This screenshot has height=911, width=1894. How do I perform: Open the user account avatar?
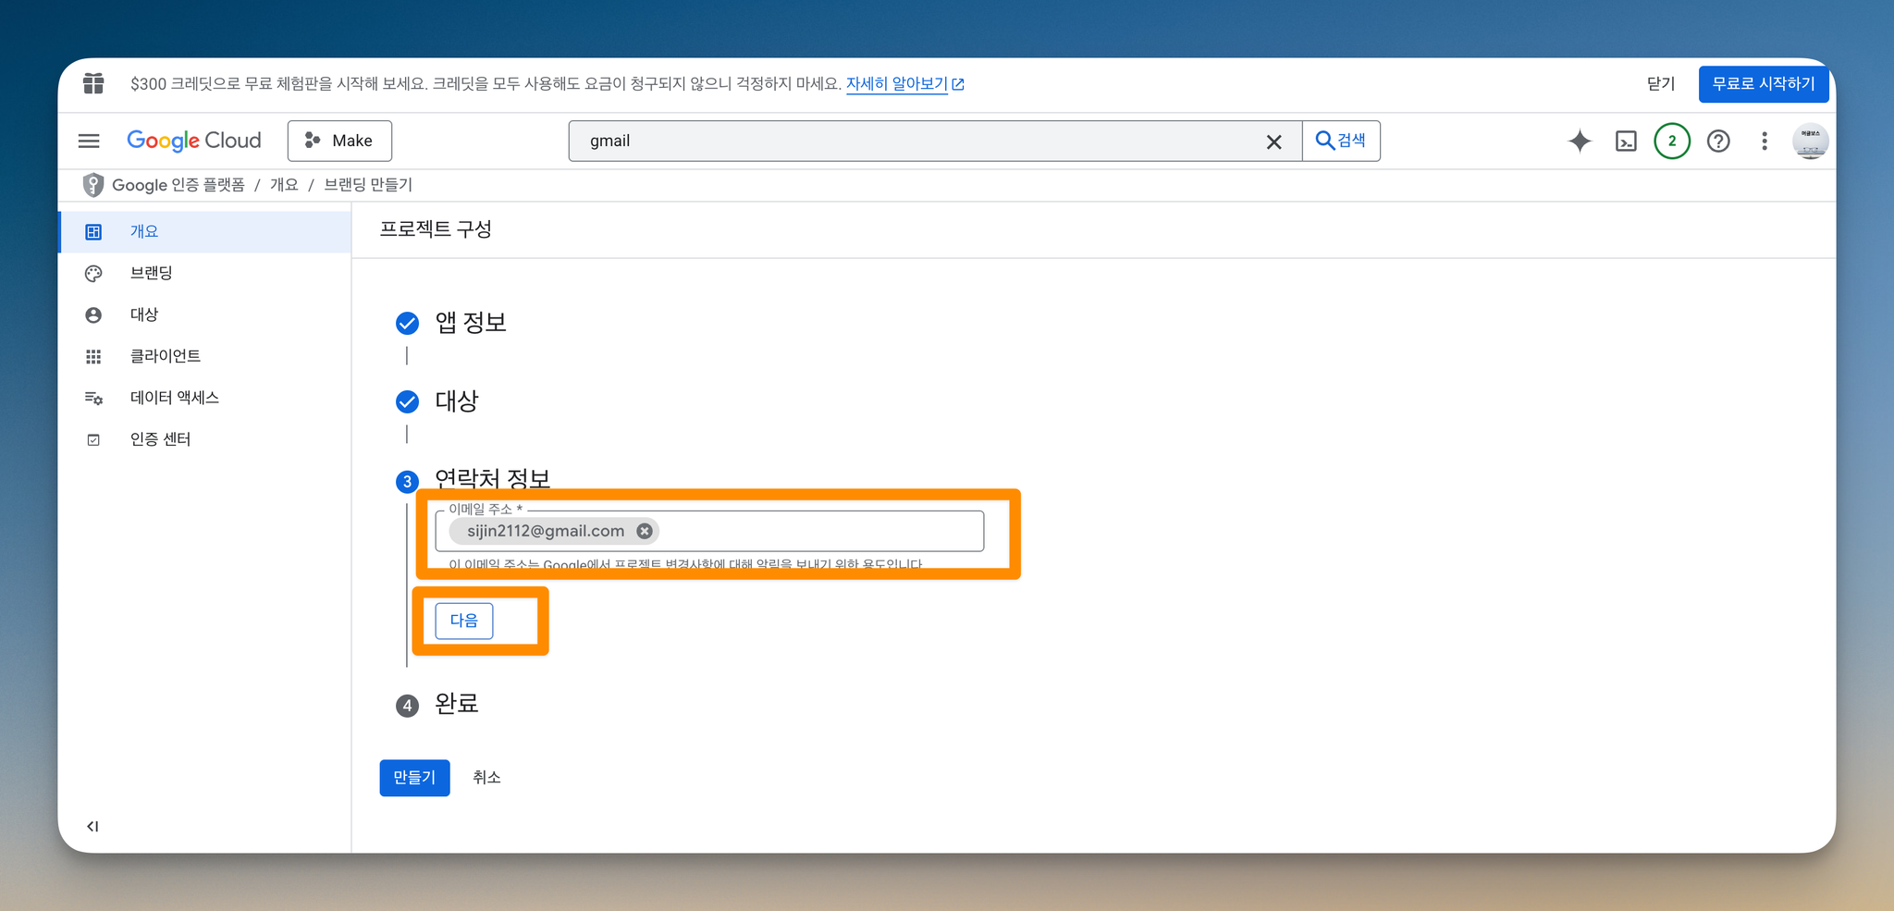tap(1810, 141)
